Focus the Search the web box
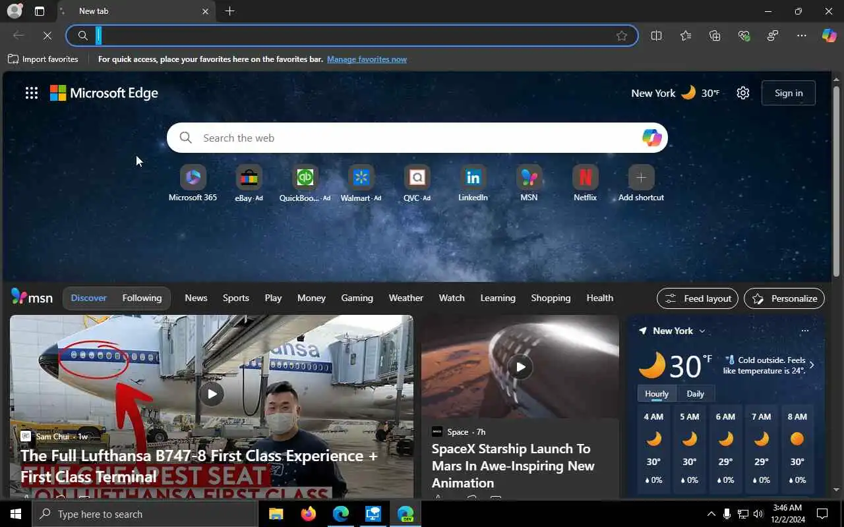Viewport: 844px width, 527px height. click(417, 138)
